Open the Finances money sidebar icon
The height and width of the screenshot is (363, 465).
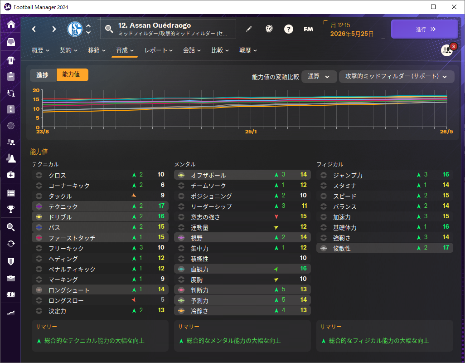(11, 294)
